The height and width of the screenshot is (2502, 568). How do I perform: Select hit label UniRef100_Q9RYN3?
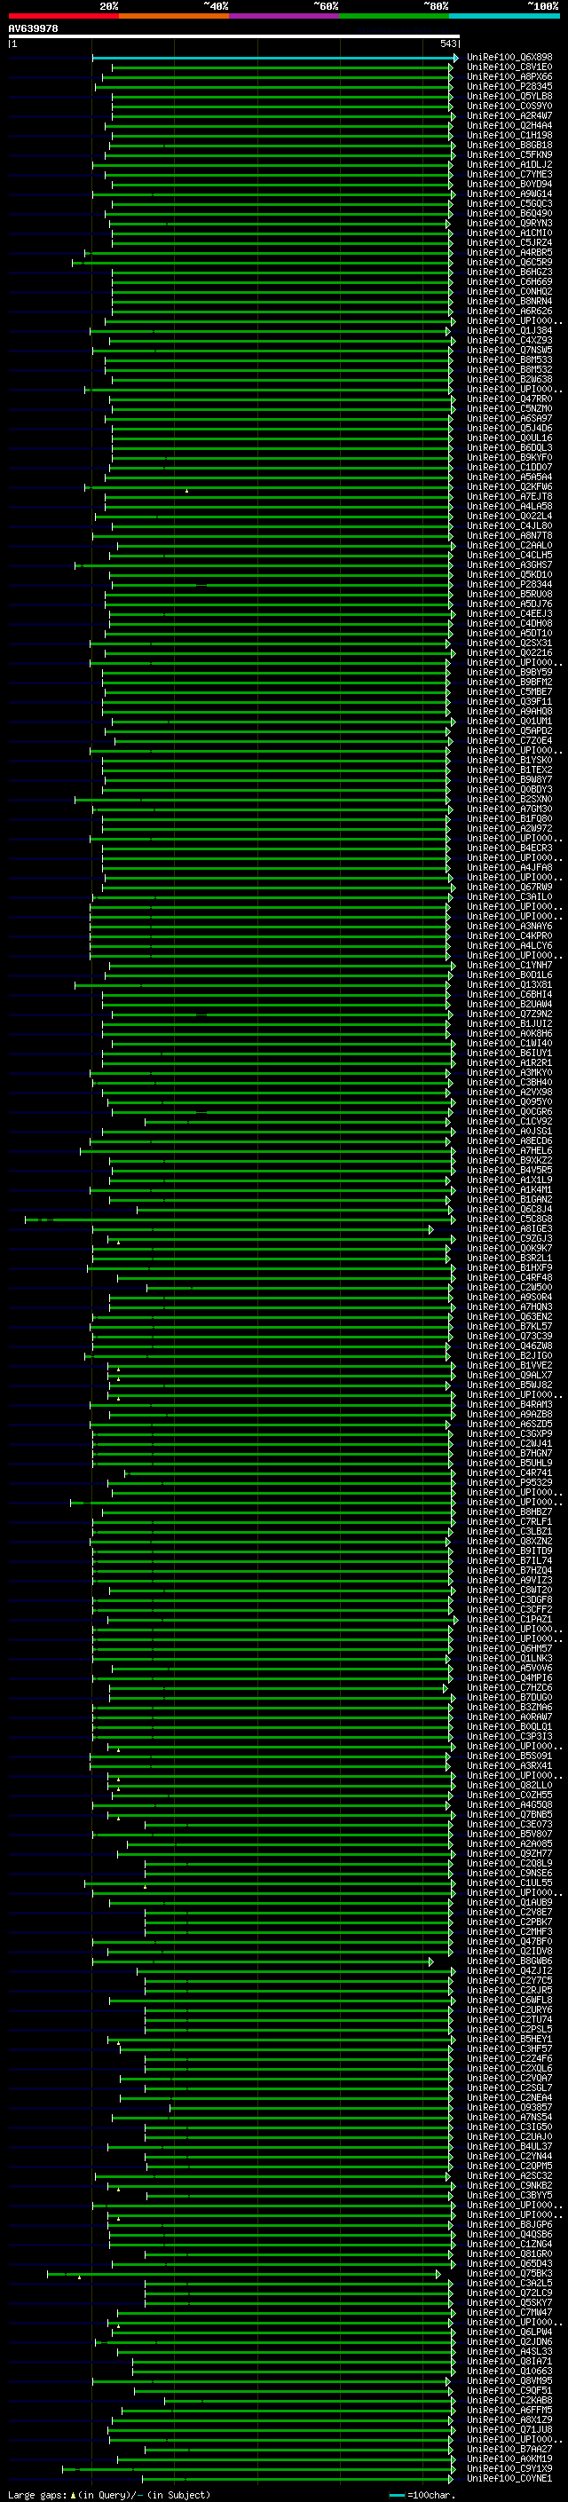pos(509,224)
